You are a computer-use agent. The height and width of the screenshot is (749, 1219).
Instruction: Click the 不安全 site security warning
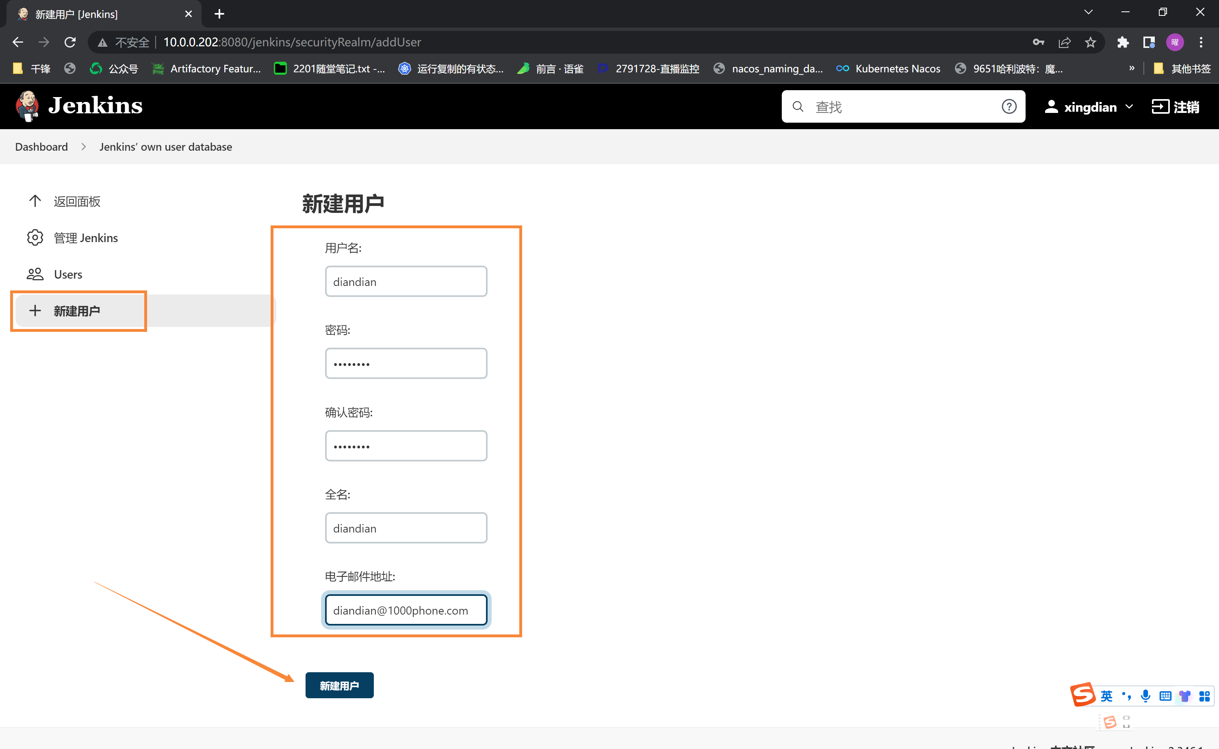123,42
